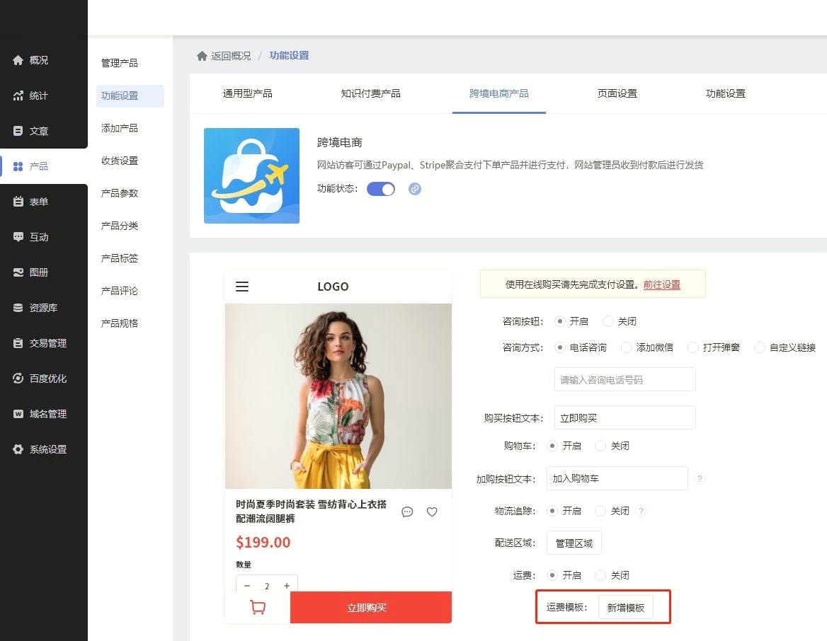The image size is (827, 641).
Task: Increase quantity with the plus stepper
Action: point(286,586)
